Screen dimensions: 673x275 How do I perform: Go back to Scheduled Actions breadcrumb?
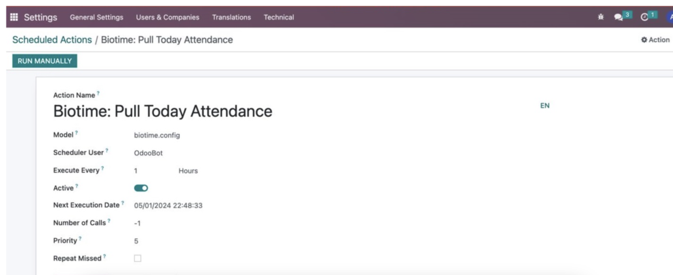(x=52, y=40)
